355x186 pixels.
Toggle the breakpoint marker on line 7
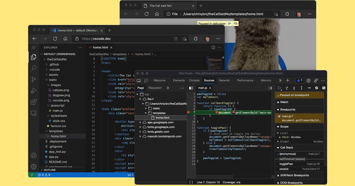click(188, 112)
